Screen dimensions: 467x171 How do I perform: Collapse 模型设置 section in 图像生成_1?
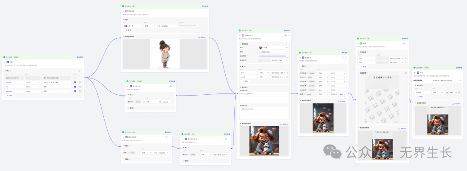(x=240, y=44)
